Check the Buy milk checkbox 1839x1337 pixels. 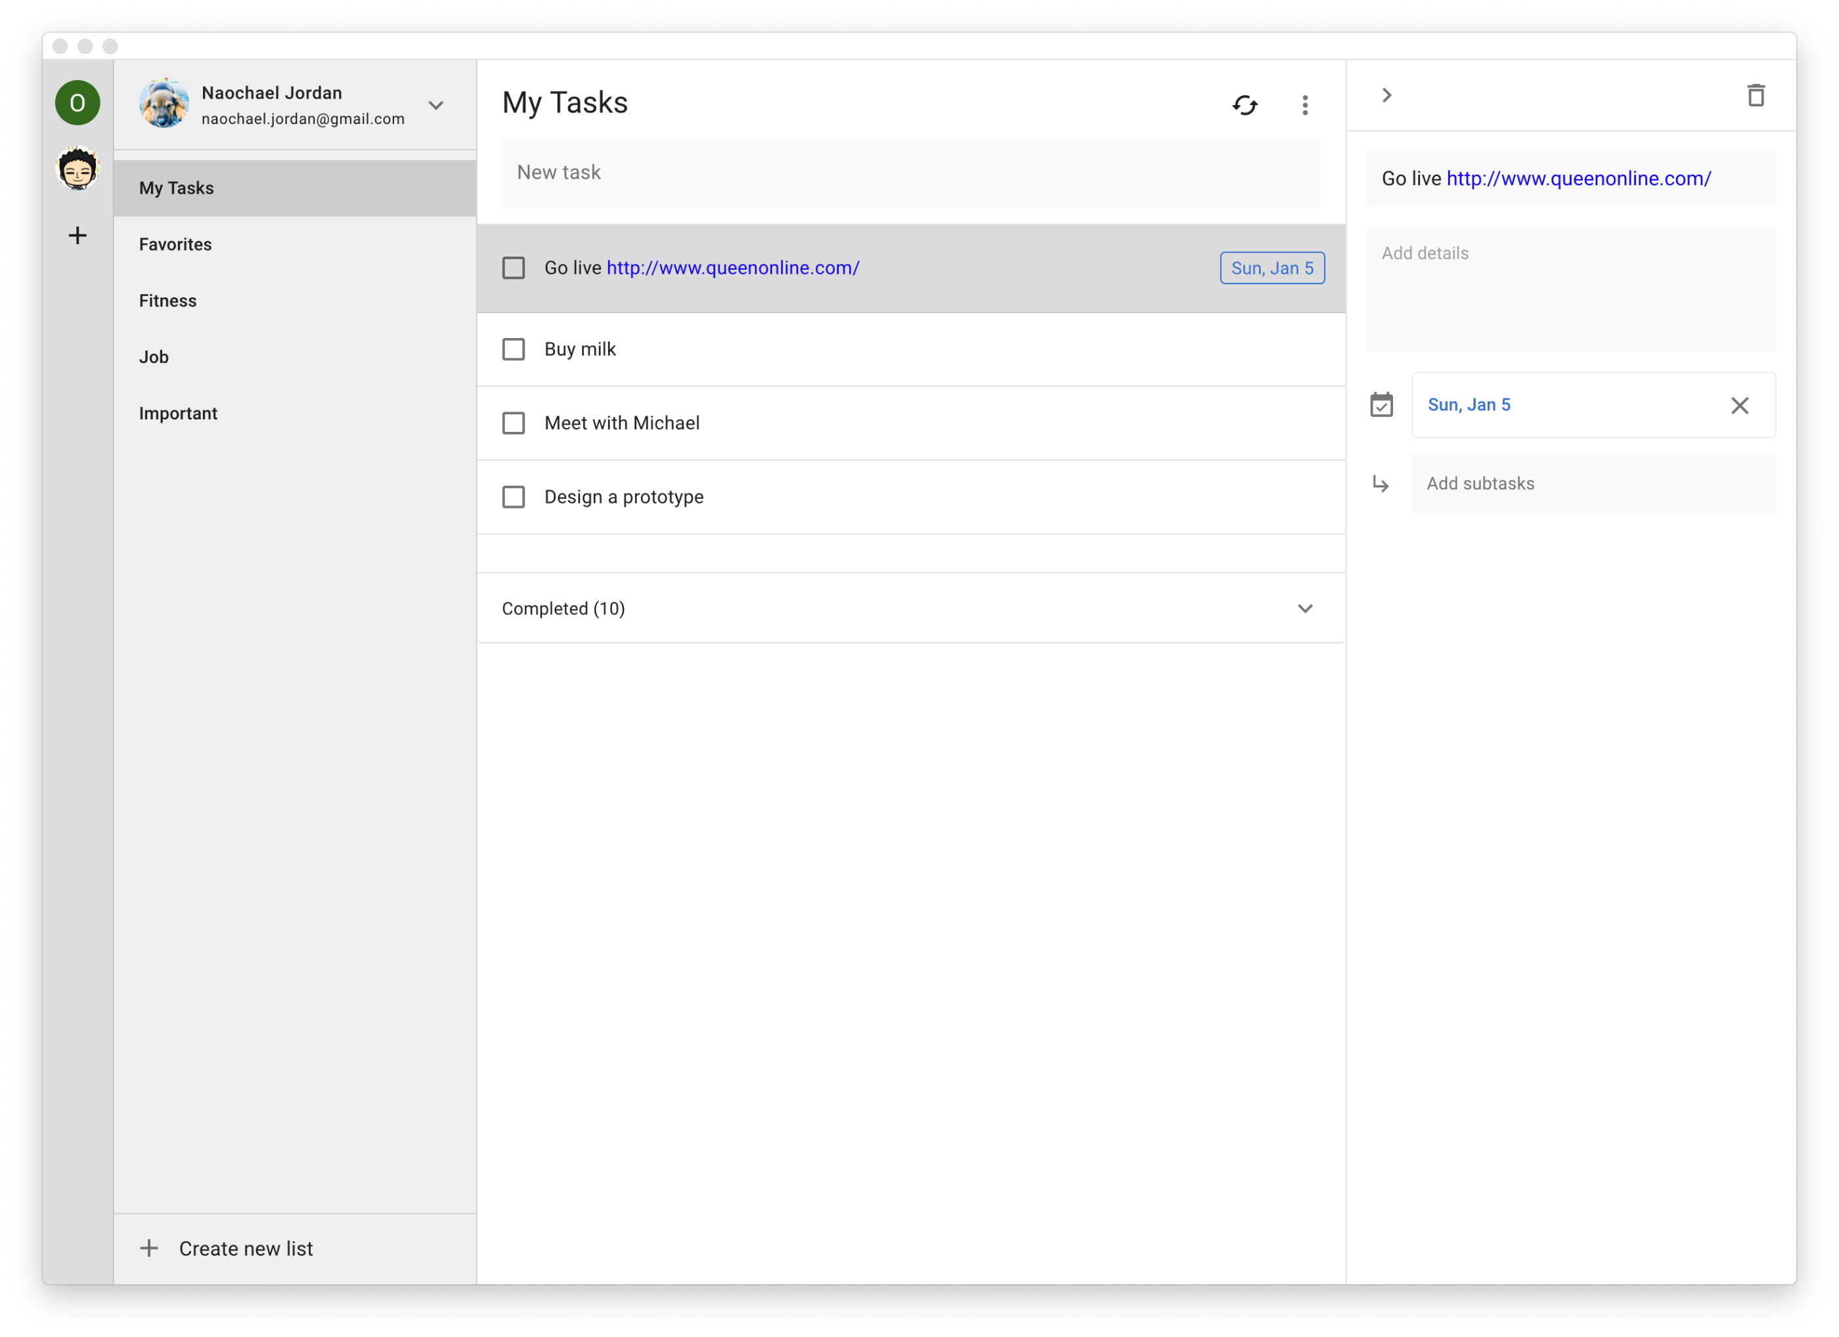point(513,349)
